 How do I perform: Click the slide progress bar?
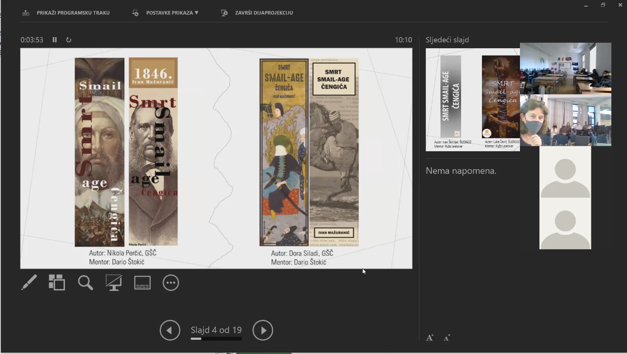tap(216, 339)
